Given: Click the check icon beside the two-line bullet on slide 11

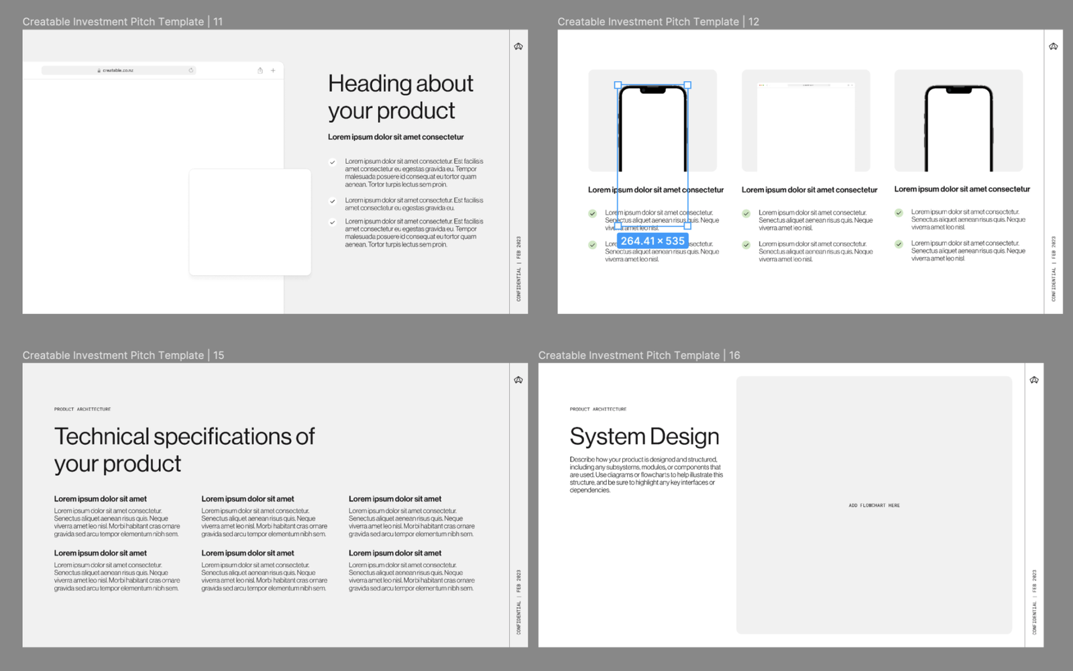Looking at the screenshot, I should click(333, 201).
